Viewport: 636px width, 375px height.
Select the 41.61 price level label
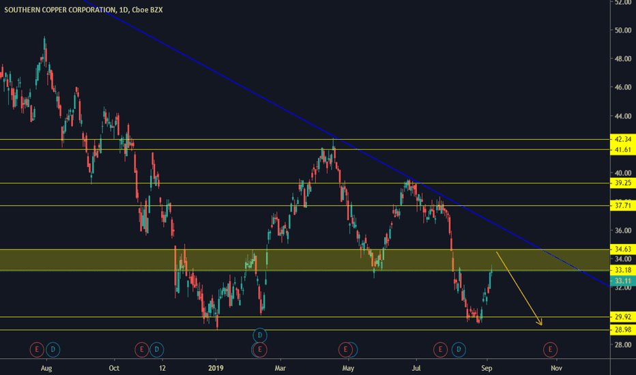[622, 149]
